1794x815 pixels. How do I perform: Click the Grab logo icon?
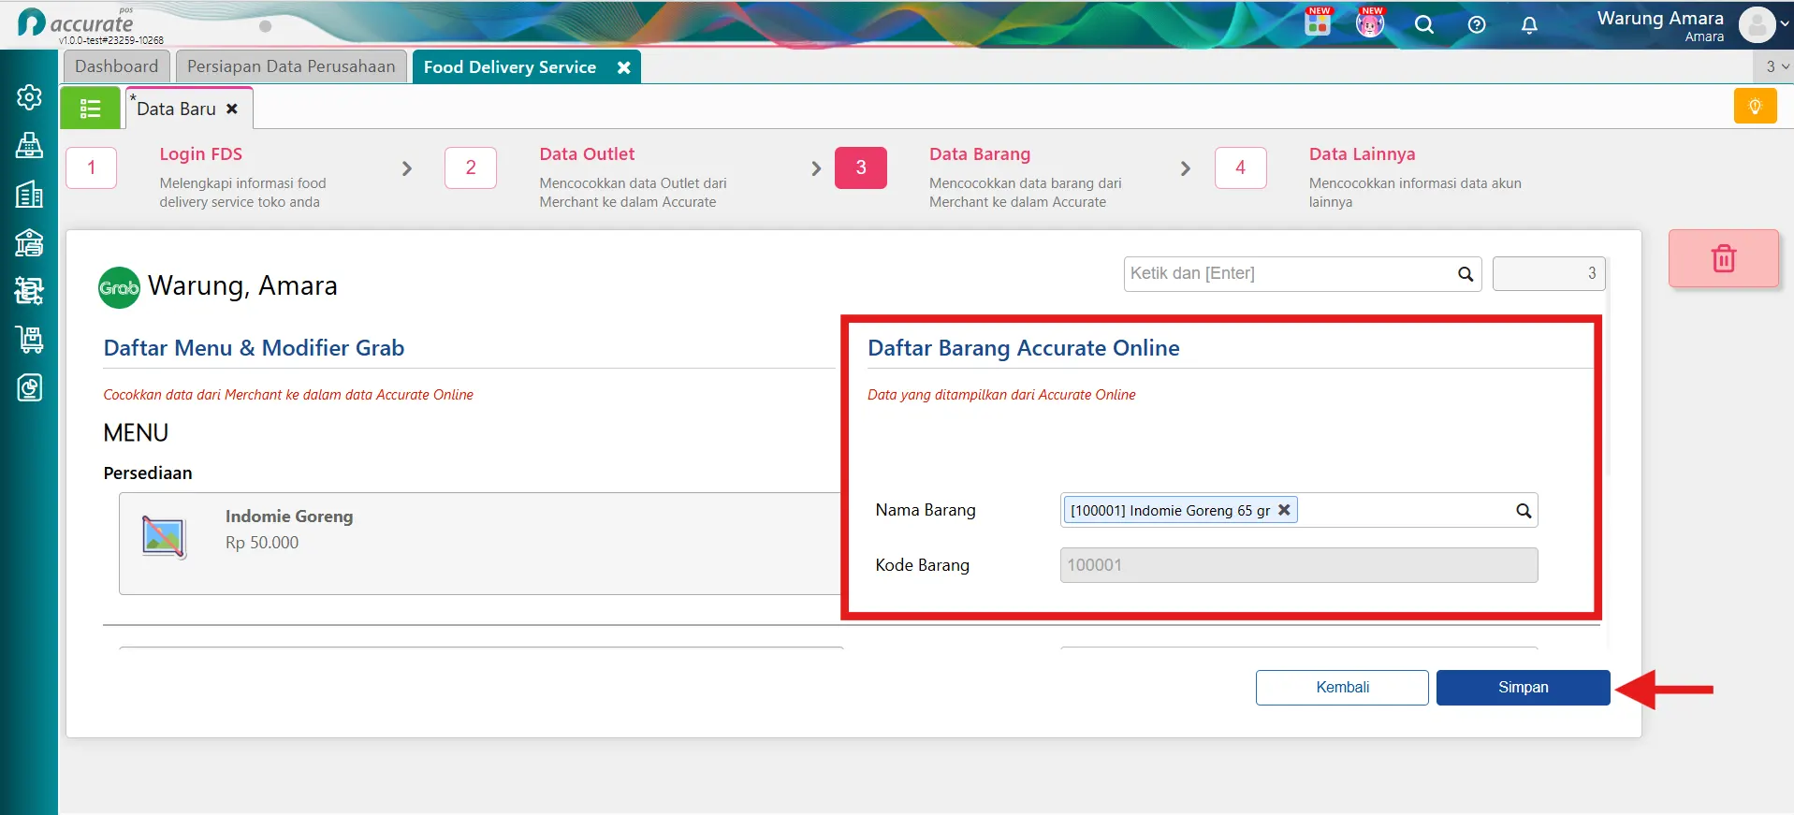tap(119, 287)
